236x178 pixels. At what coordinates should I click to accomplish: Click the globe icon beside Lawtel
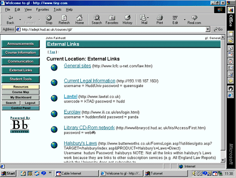click(54, 98)
